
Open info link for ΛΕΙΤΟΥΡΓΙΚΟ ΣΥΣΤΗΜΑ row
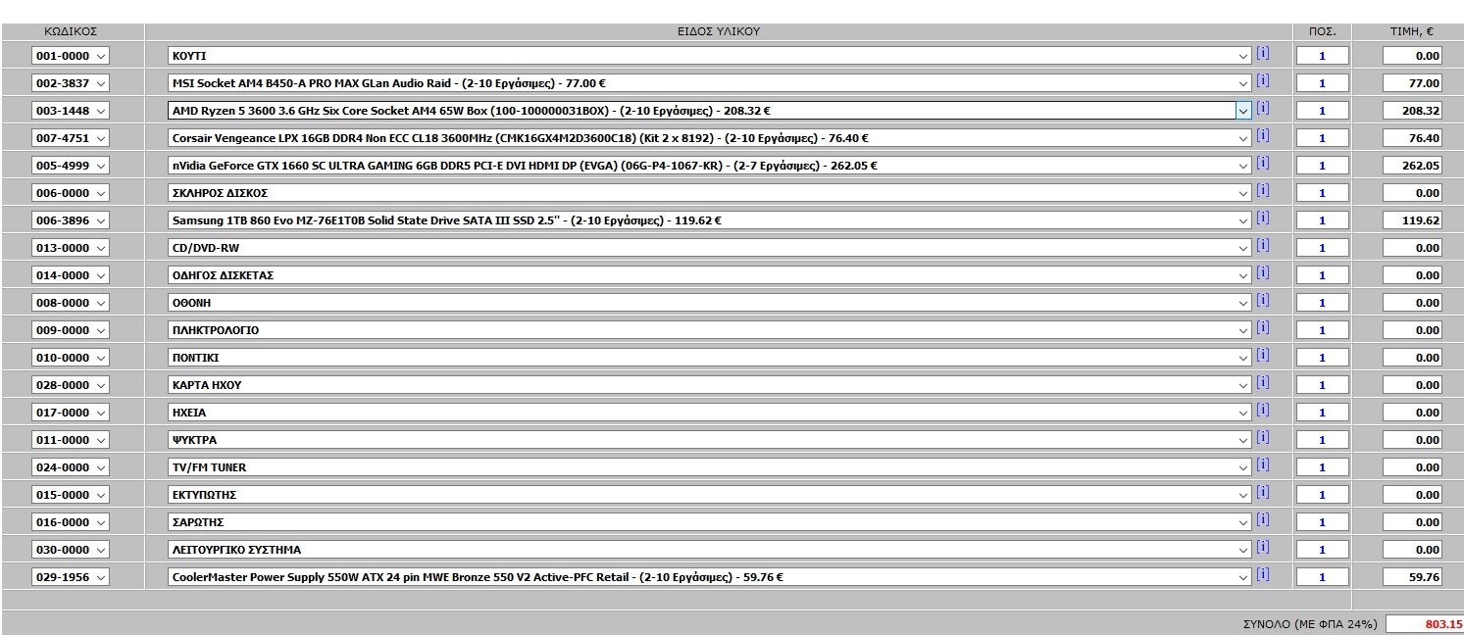point(1263,548)
